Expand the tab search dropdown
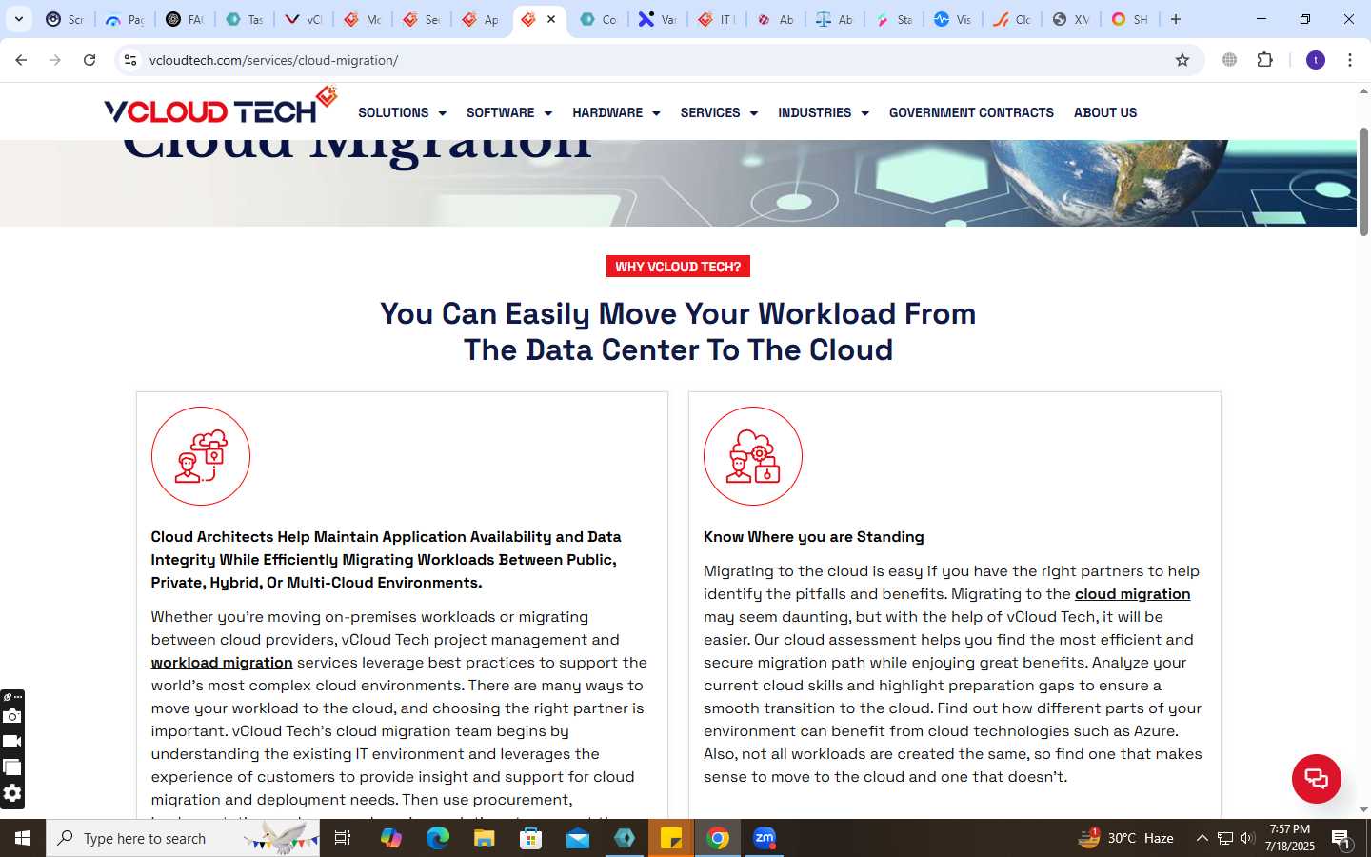The image size is (1371, 857). coord(19,19)
